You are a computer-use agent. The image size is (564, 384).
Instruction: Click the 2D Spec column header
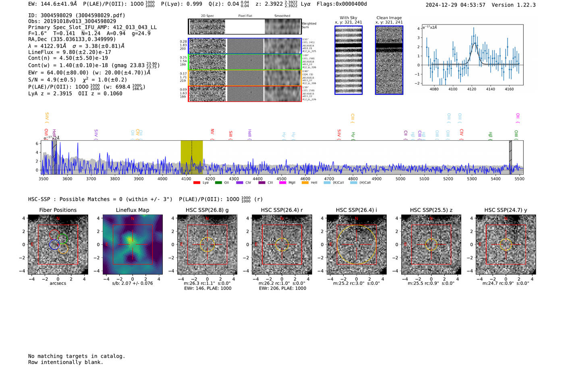(207, 16)
